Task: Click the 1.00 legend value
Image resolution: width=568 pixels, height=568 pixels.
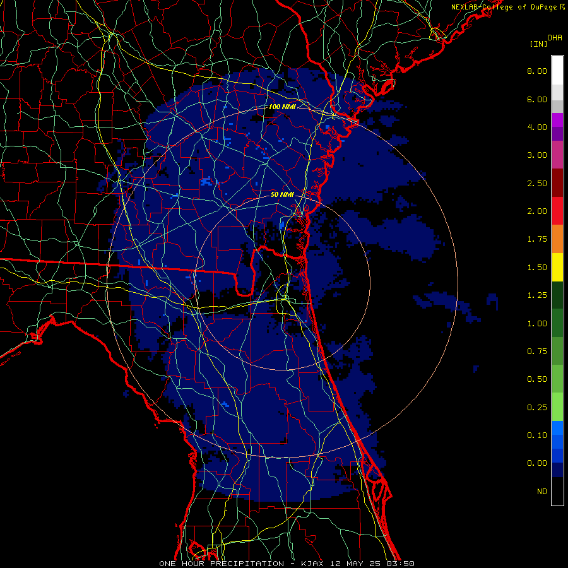Action: [537, 324]
